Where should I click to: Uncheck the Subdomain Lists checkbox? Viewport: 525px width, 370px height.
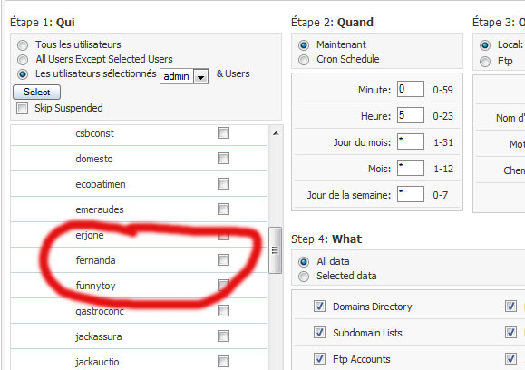pyautogui.click(x=319, y=332)
